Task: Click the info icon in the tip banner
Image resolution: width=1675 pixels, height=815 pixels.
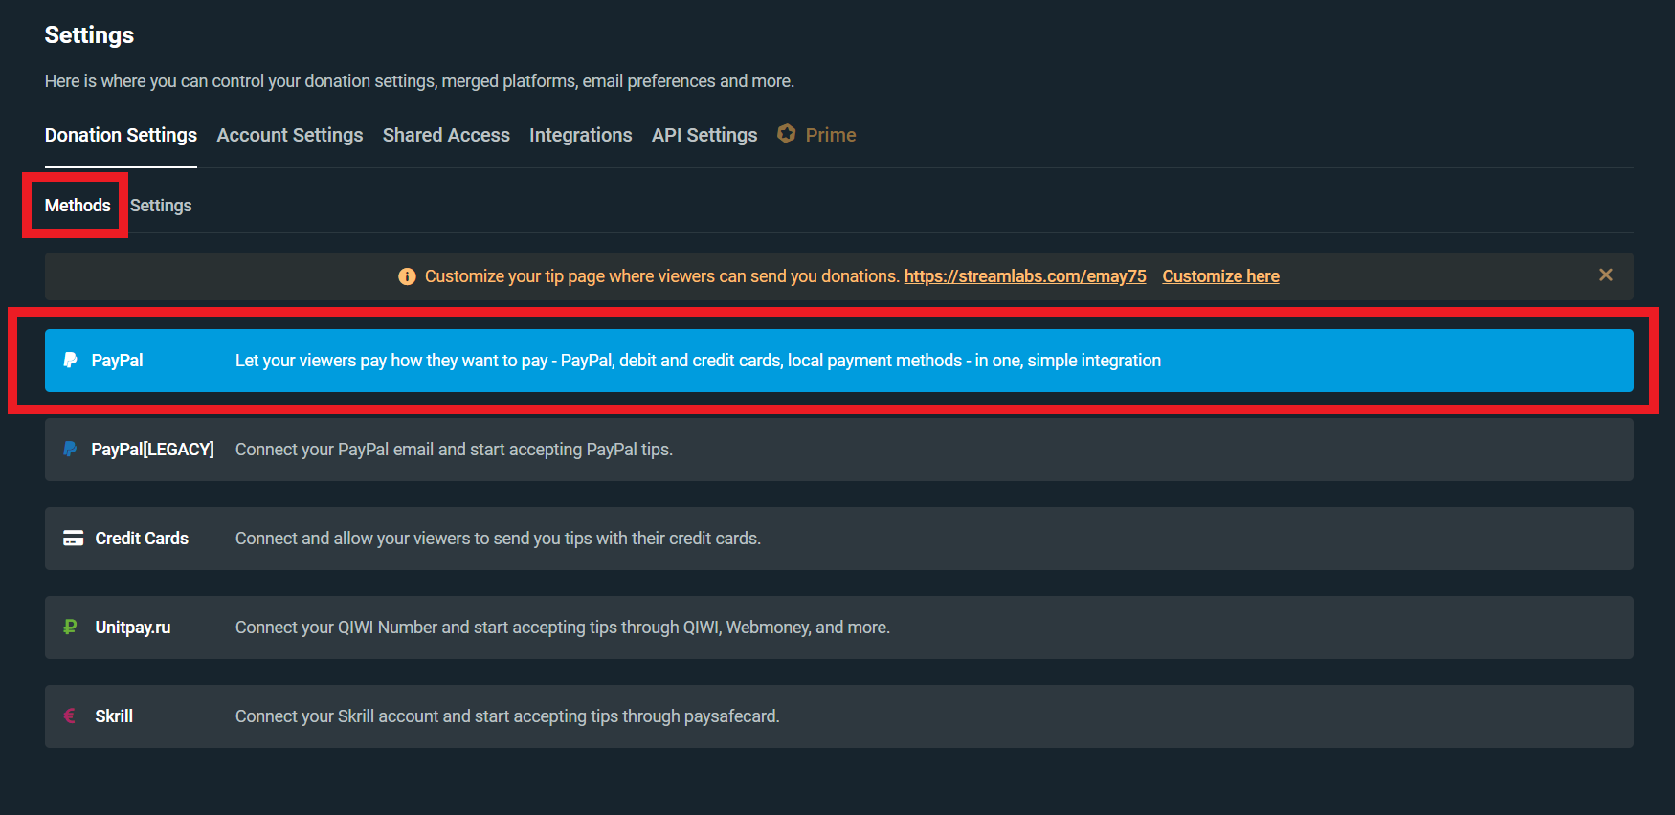Action: click(407, 276)
